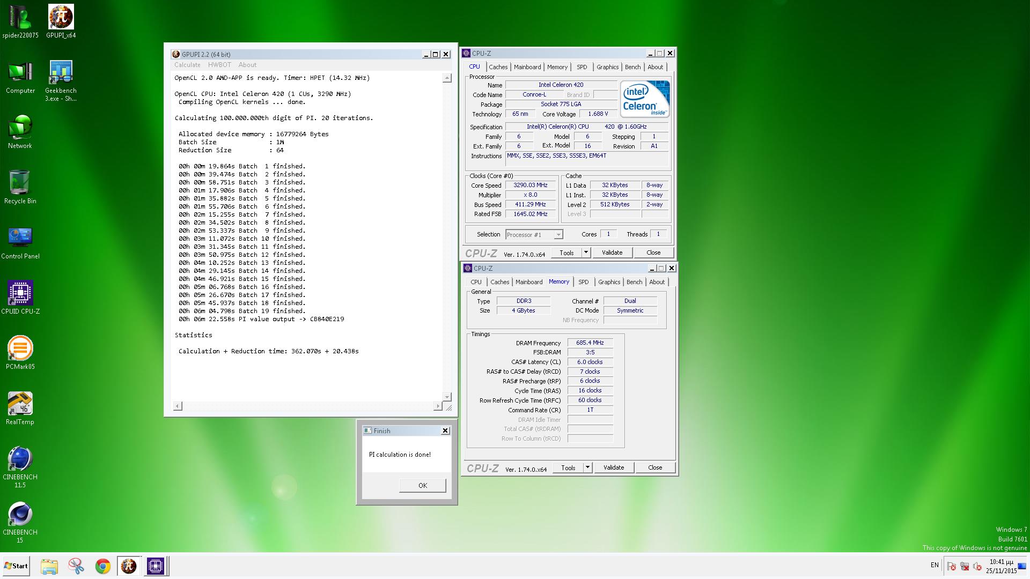
Task: Click Validate button in top CPU-Z
Action: tap(612, 253)
